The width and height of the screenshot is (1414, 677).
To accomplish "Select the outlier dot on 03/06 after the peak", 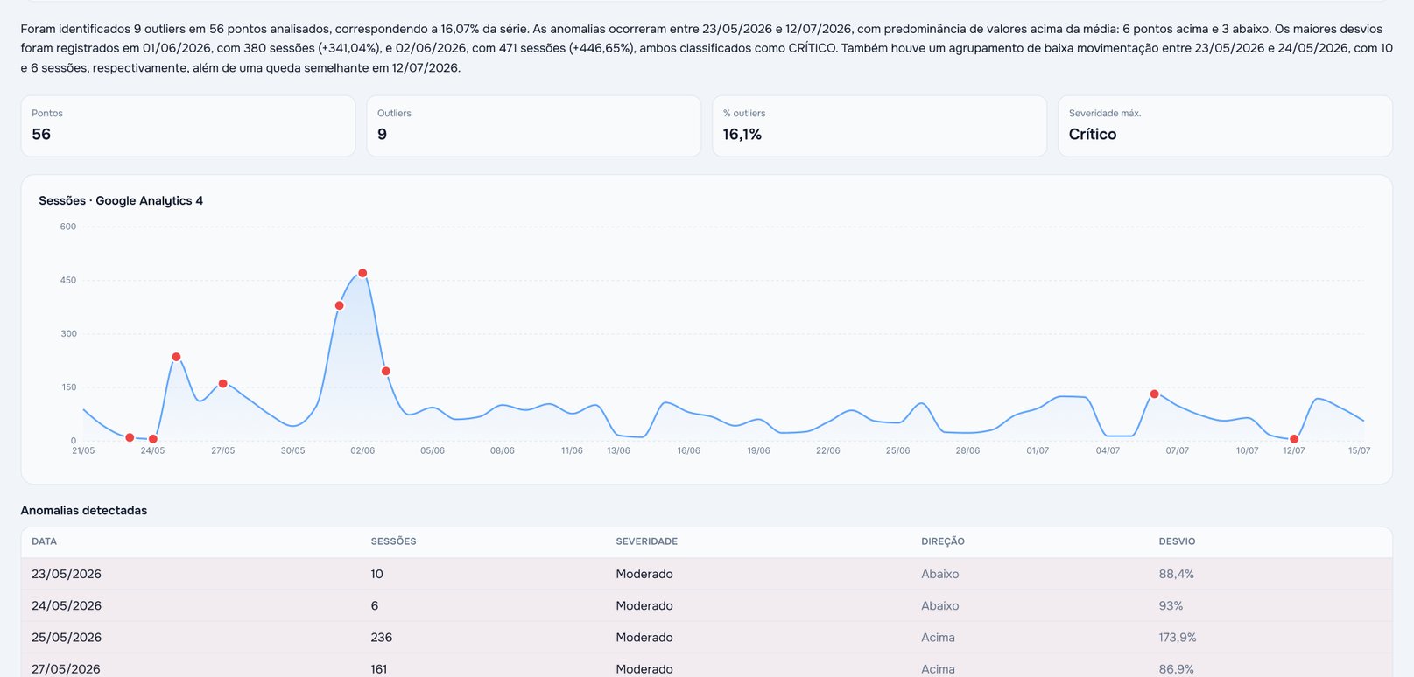I will 386,372.
